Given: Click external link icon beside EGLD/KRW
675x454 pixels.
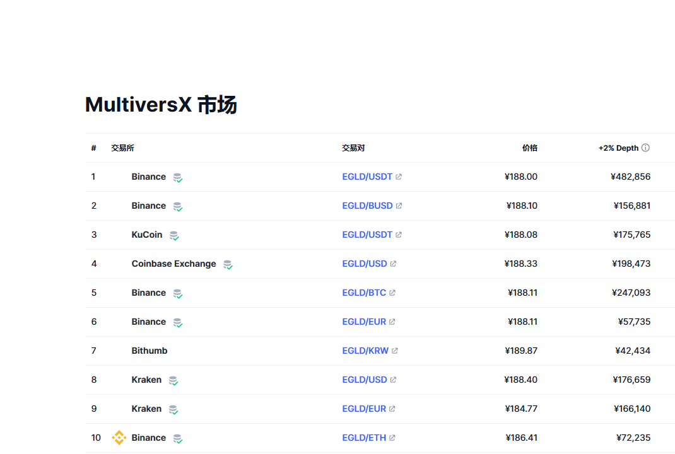Looking at the screenshot, I should point(395,351).
